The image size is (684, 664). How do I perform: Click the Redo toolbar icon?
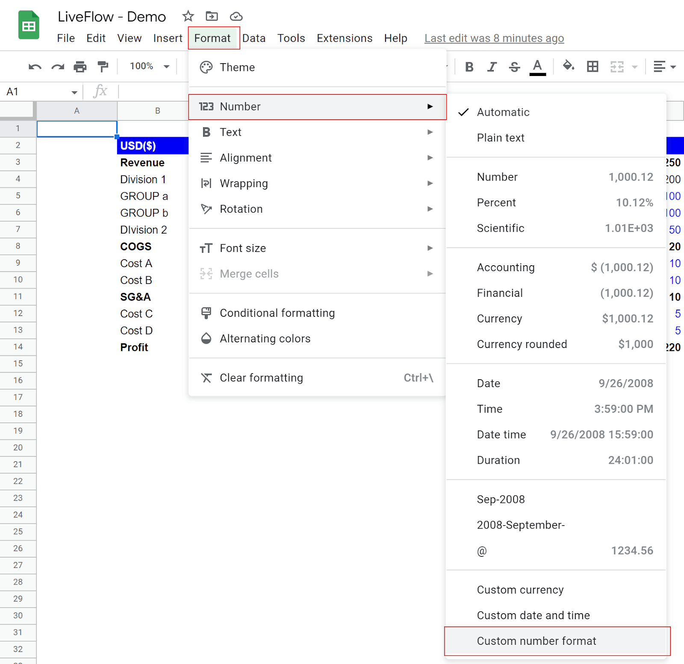[x=57, y=67]
